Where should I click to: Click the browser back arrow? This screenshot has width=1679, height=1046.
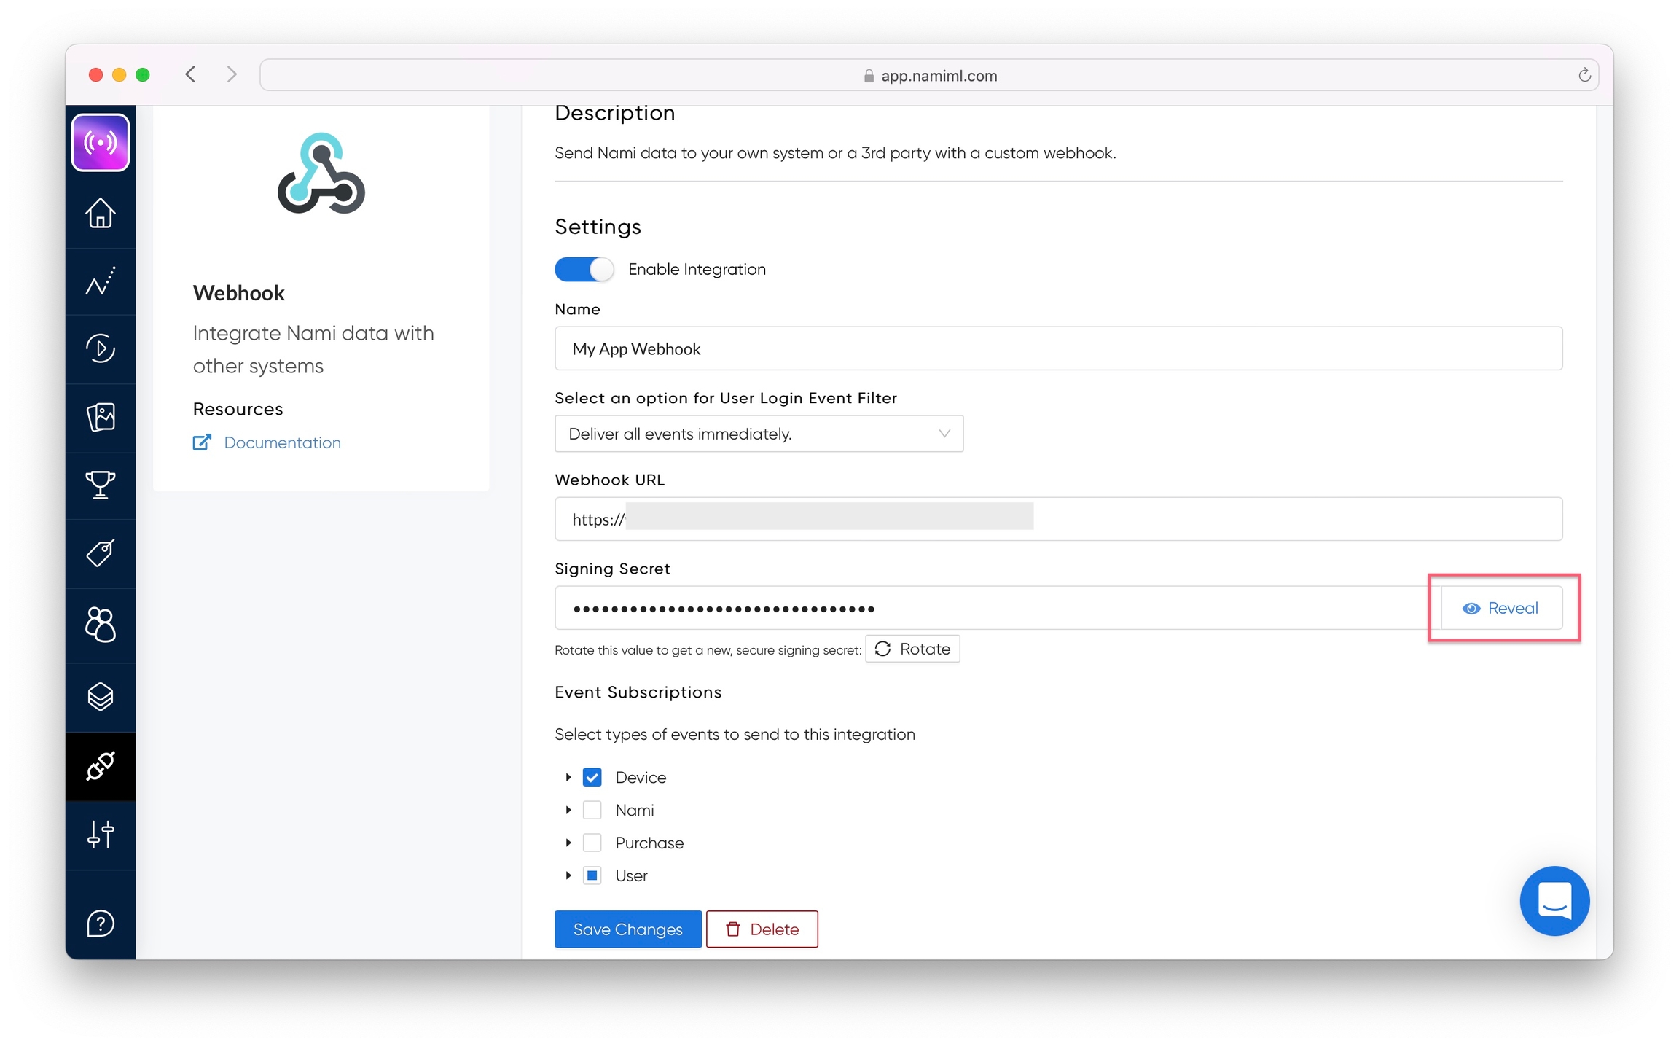coord(190,74)
